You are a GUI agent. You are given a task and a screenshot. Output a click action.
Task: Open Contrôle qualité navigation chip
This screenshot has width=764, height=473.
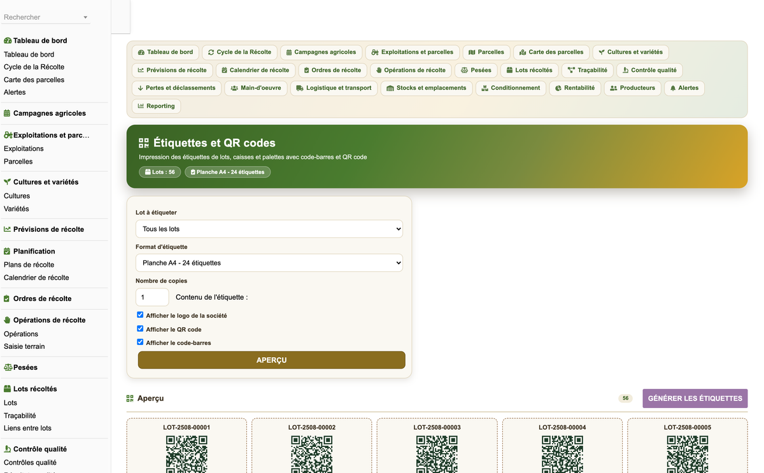(649, 70)
